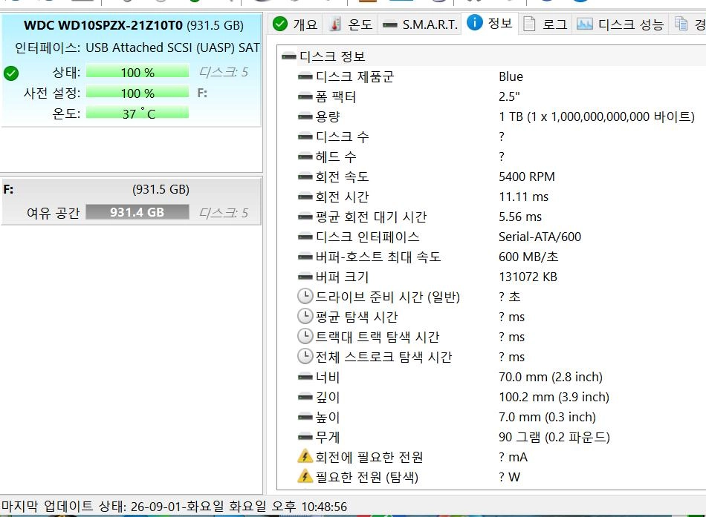The width and height of the screenshot is (706, 517).
Task: Click the drive icon beside 무게
Action: pos(305,438)
